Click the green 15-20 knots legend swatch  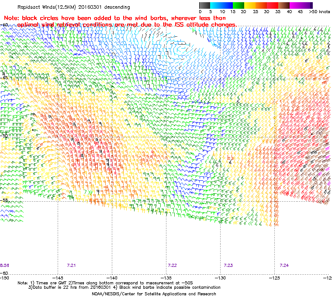pyautogui.click(x=239, y=5)
